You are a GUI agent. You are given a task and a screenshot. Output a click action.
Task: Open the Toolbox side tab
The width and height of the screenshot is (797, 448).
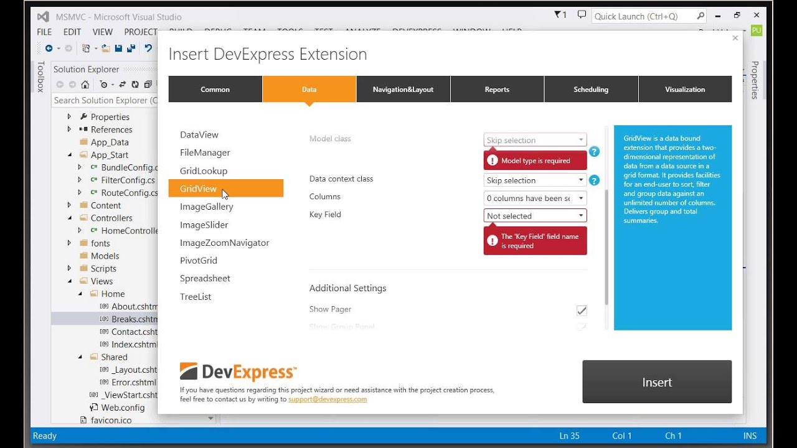click(41, 77)
